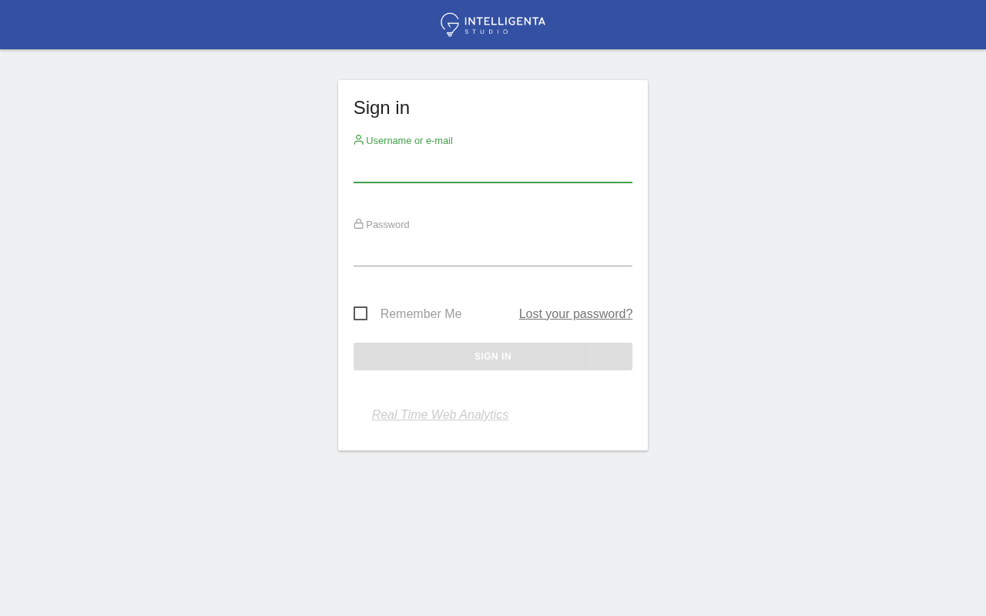986x616 pixels.
Task: Click the green underline of username field
Action: 493,182
